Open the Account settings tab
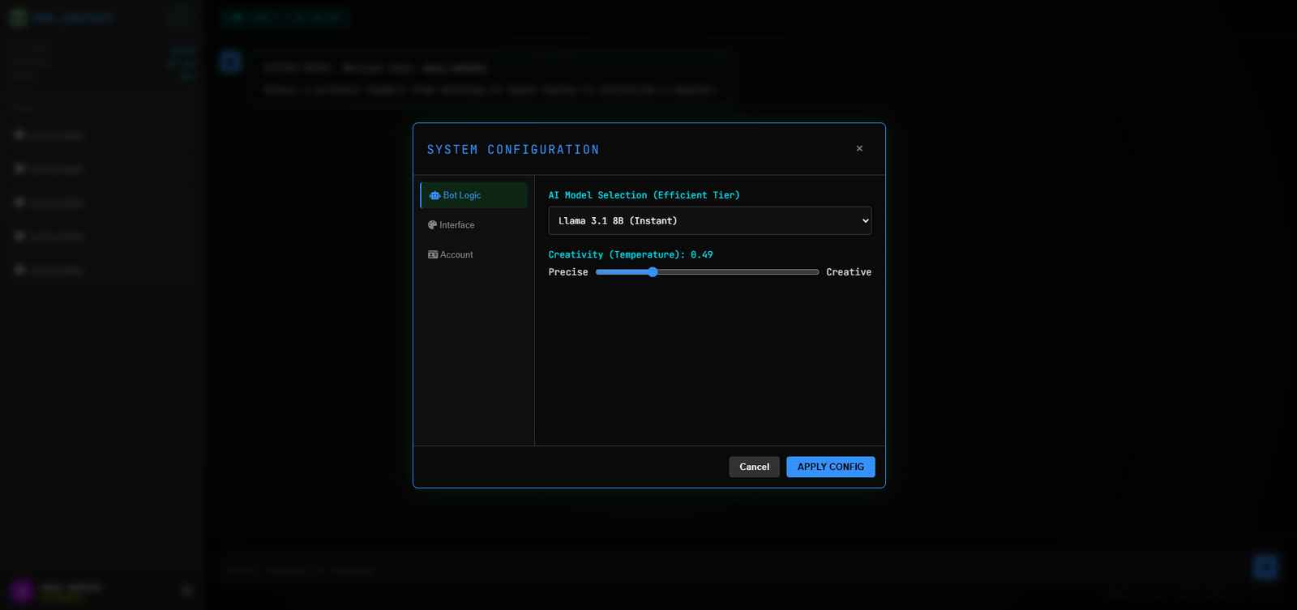 point(473,254)
